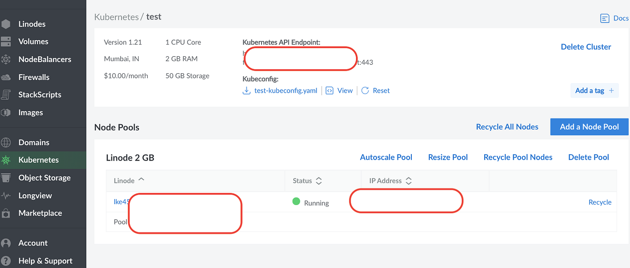Go to Marketplace in the sidebar
The image size is (630, 268).
pos(40,213)
